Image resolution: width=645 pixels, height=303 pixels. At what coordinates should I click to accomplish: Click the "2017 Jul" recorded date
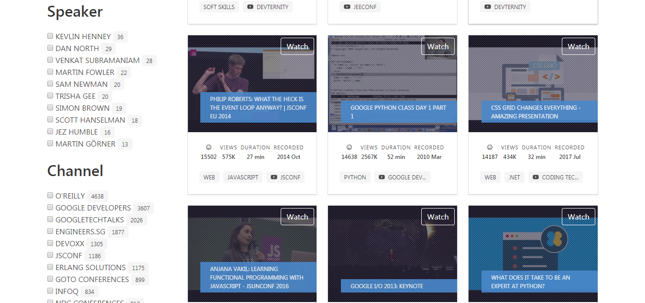(570, 157)
